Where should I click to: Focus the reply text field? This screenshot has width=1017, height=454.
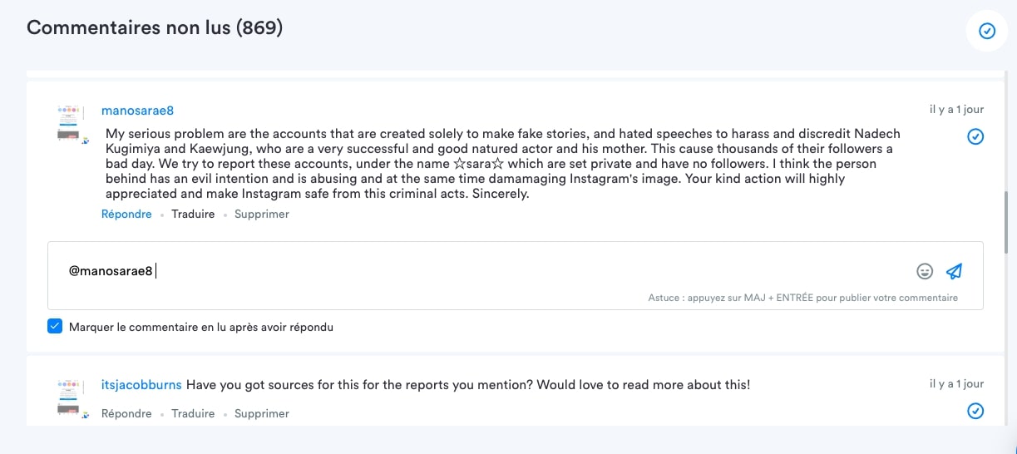[516, 275]
